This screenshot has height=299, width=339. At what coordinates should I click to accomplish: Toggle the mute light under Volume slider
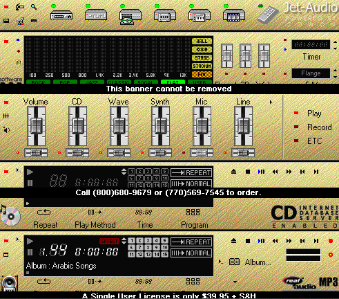[x=18, y=153]
